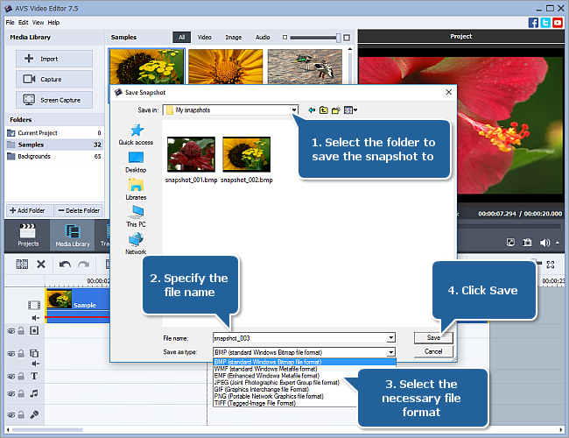Toggle visibility of overlay track
Image resolution: width=569 pixels, height=438 pixels.
tap(11, 353)
